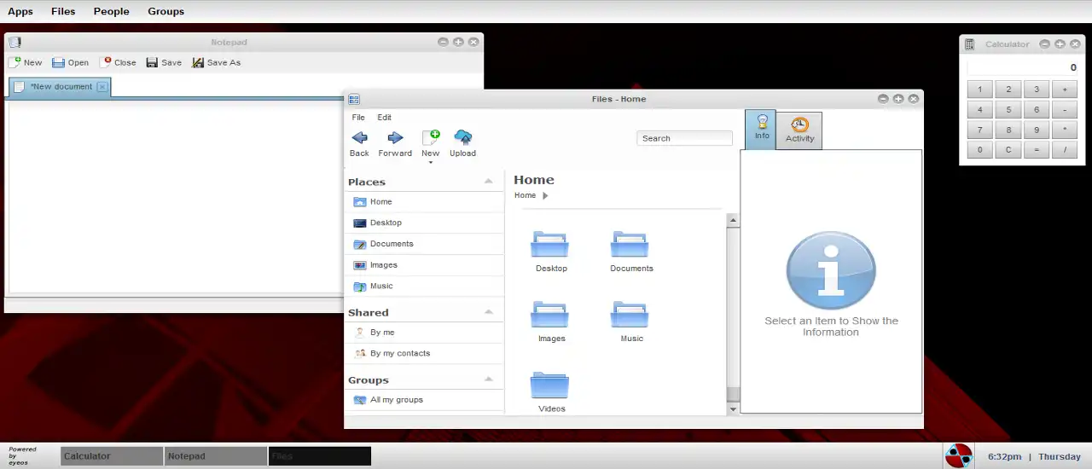
Task: Select the Music folder icon in the file grid
Action: click(630, 314)
